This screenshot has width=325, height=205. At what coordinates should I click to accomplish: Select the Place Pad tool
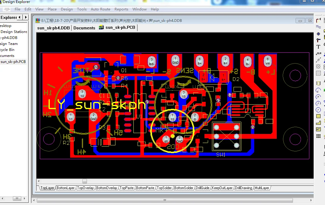click(318, 34)
